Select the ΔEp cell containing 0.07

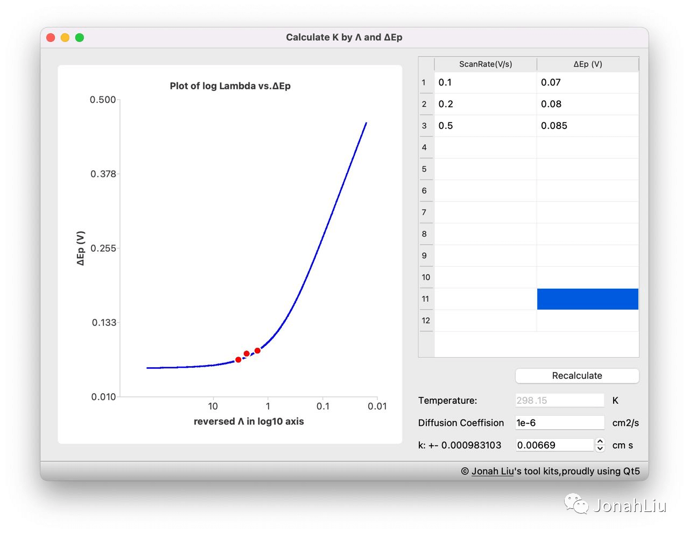[x=587, y=82]
